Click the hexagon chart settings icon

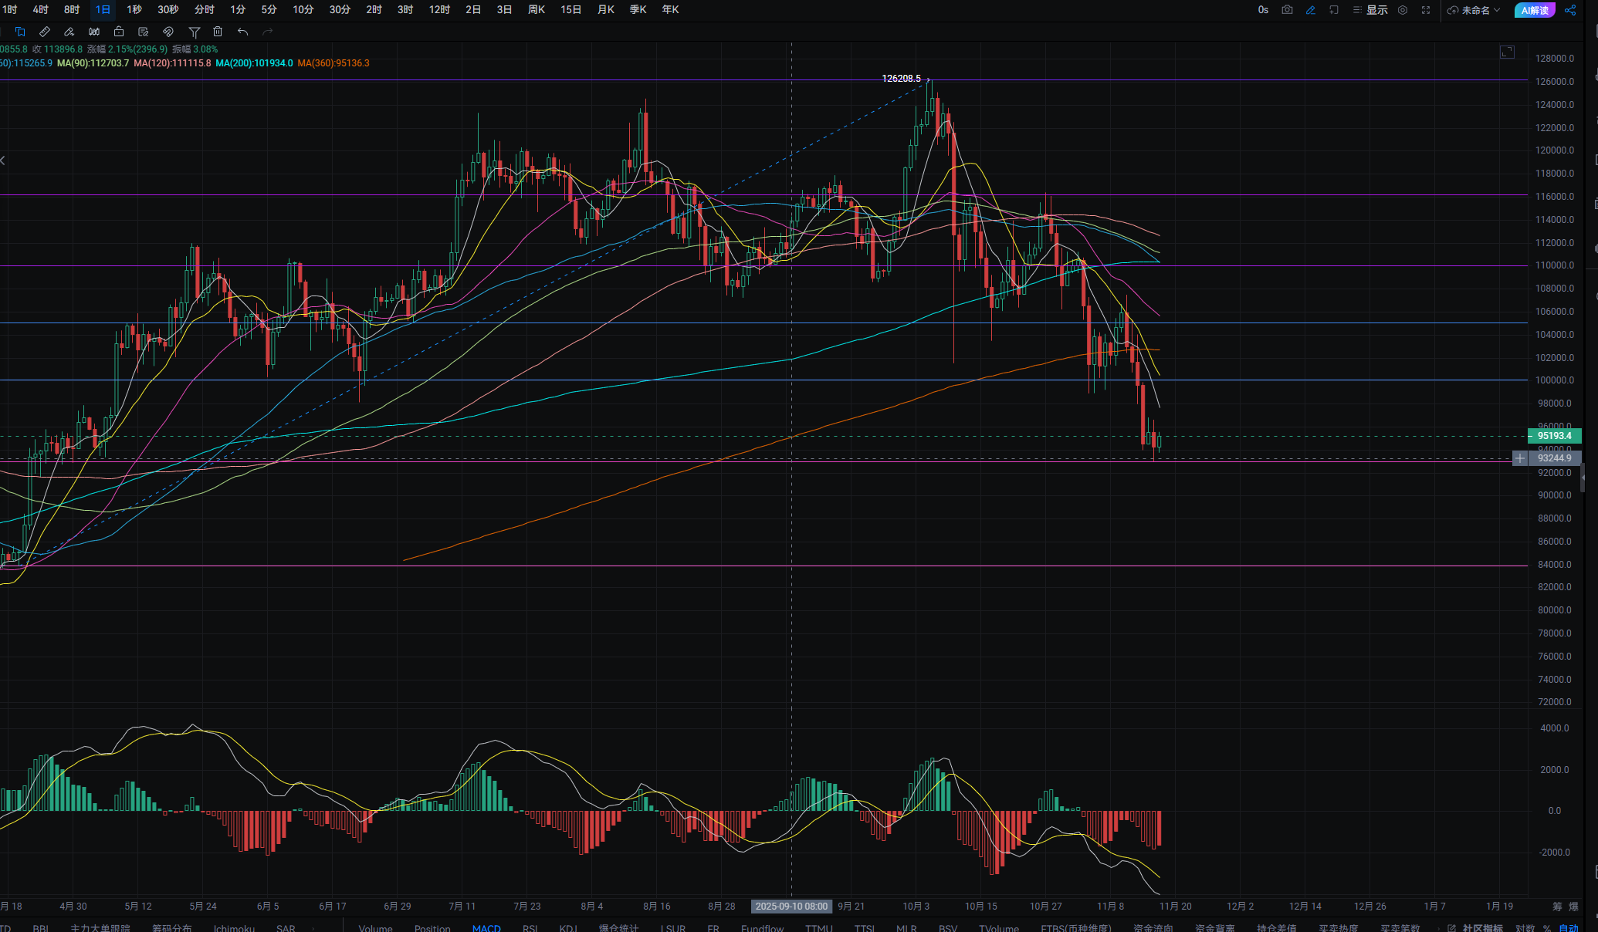coord(1403,10)
